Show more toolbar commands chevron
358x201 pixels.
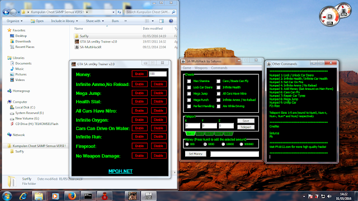125,21
